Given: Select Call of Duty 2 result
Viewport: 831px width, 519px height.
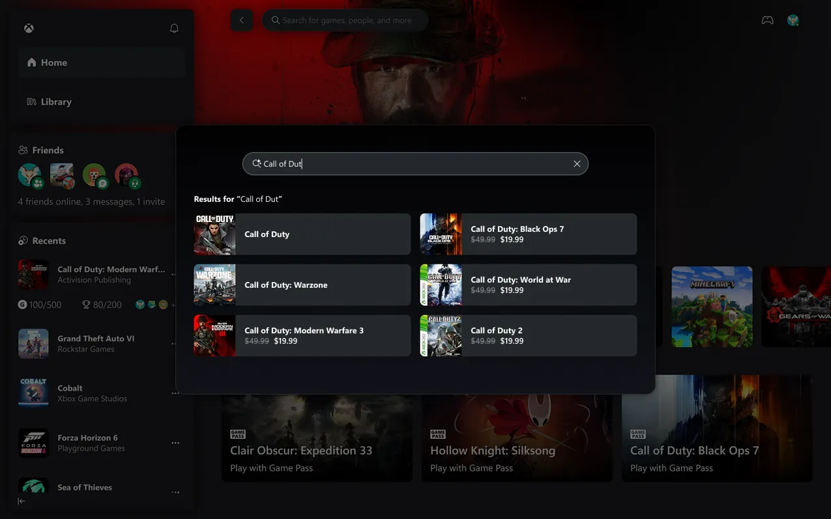Looking at the screenshot, I should pos(529,335).
